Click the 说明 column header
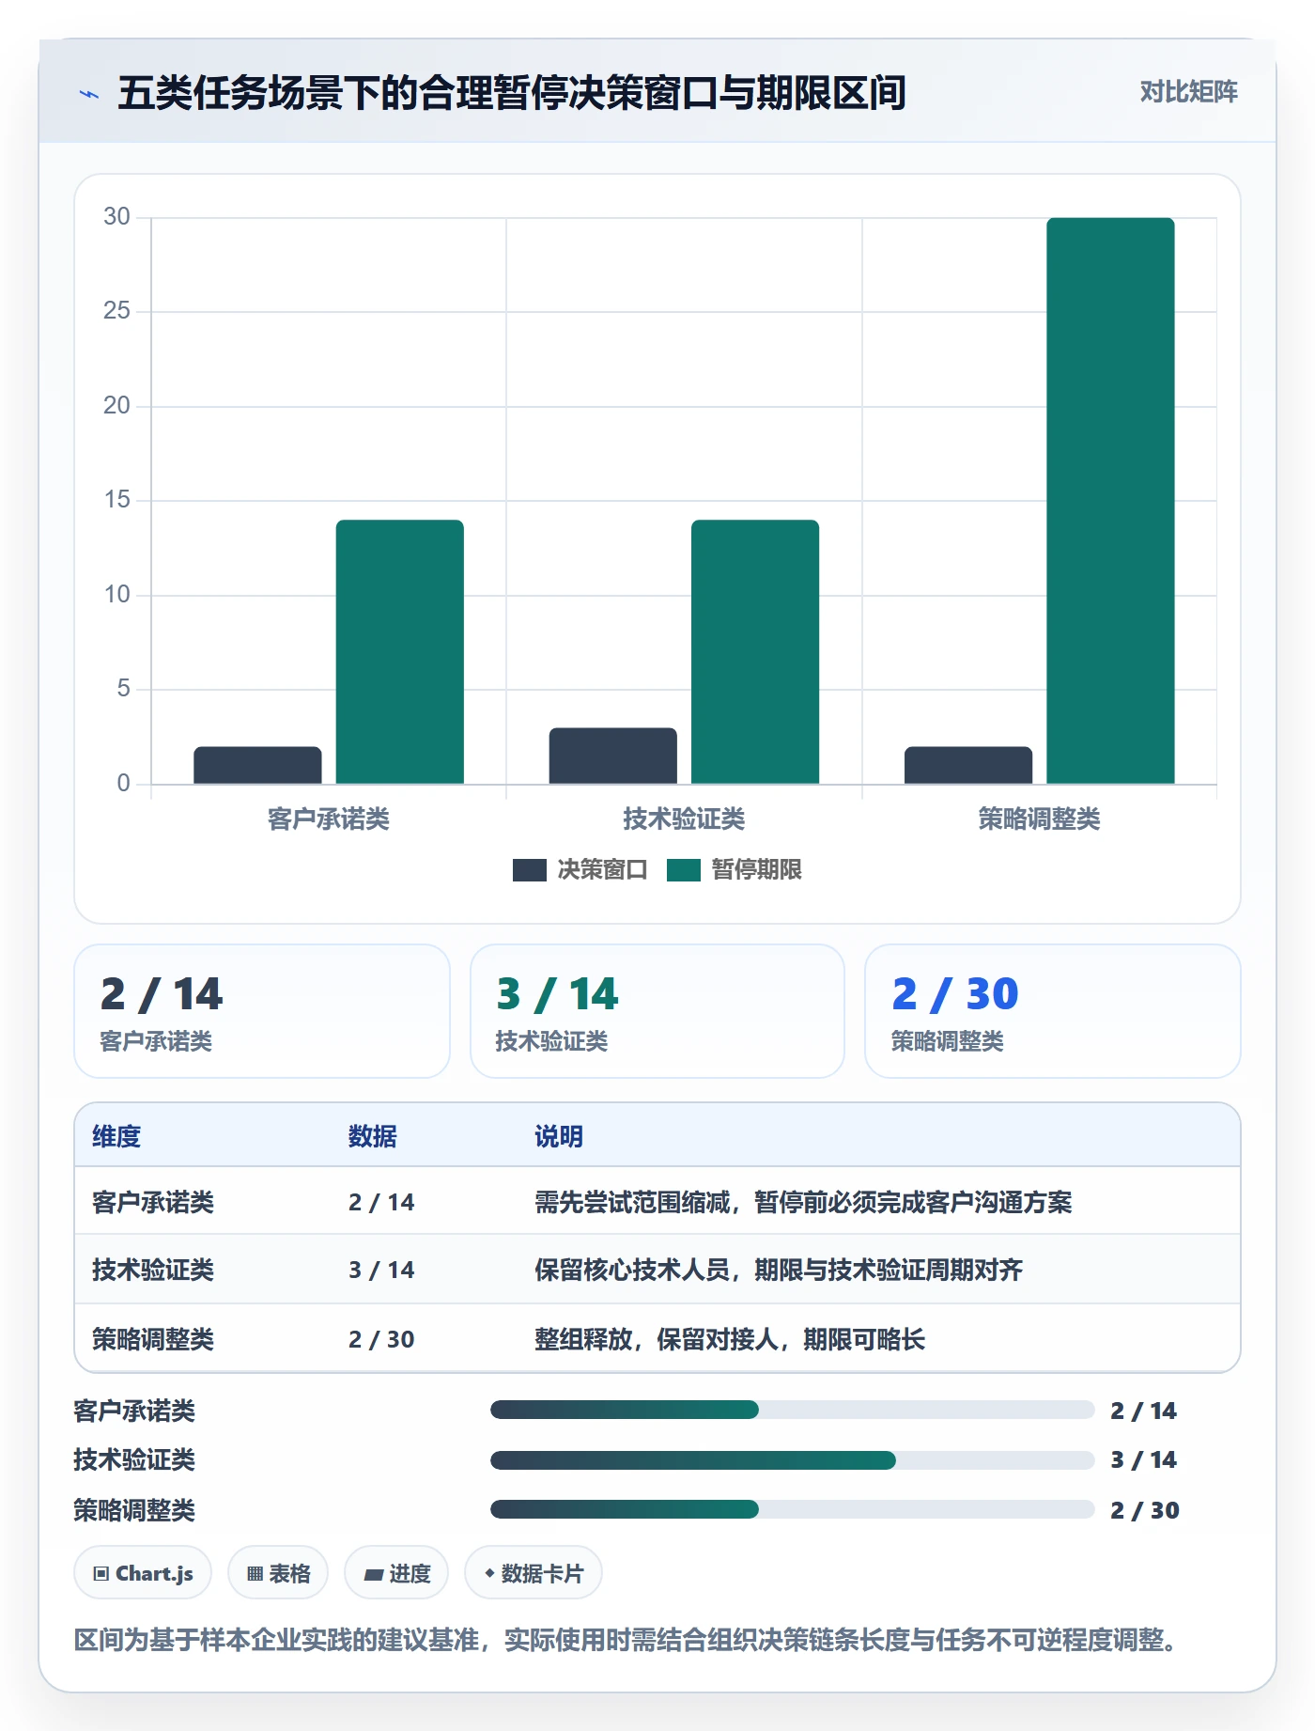1315x1731 pixels. (559, 1136)
